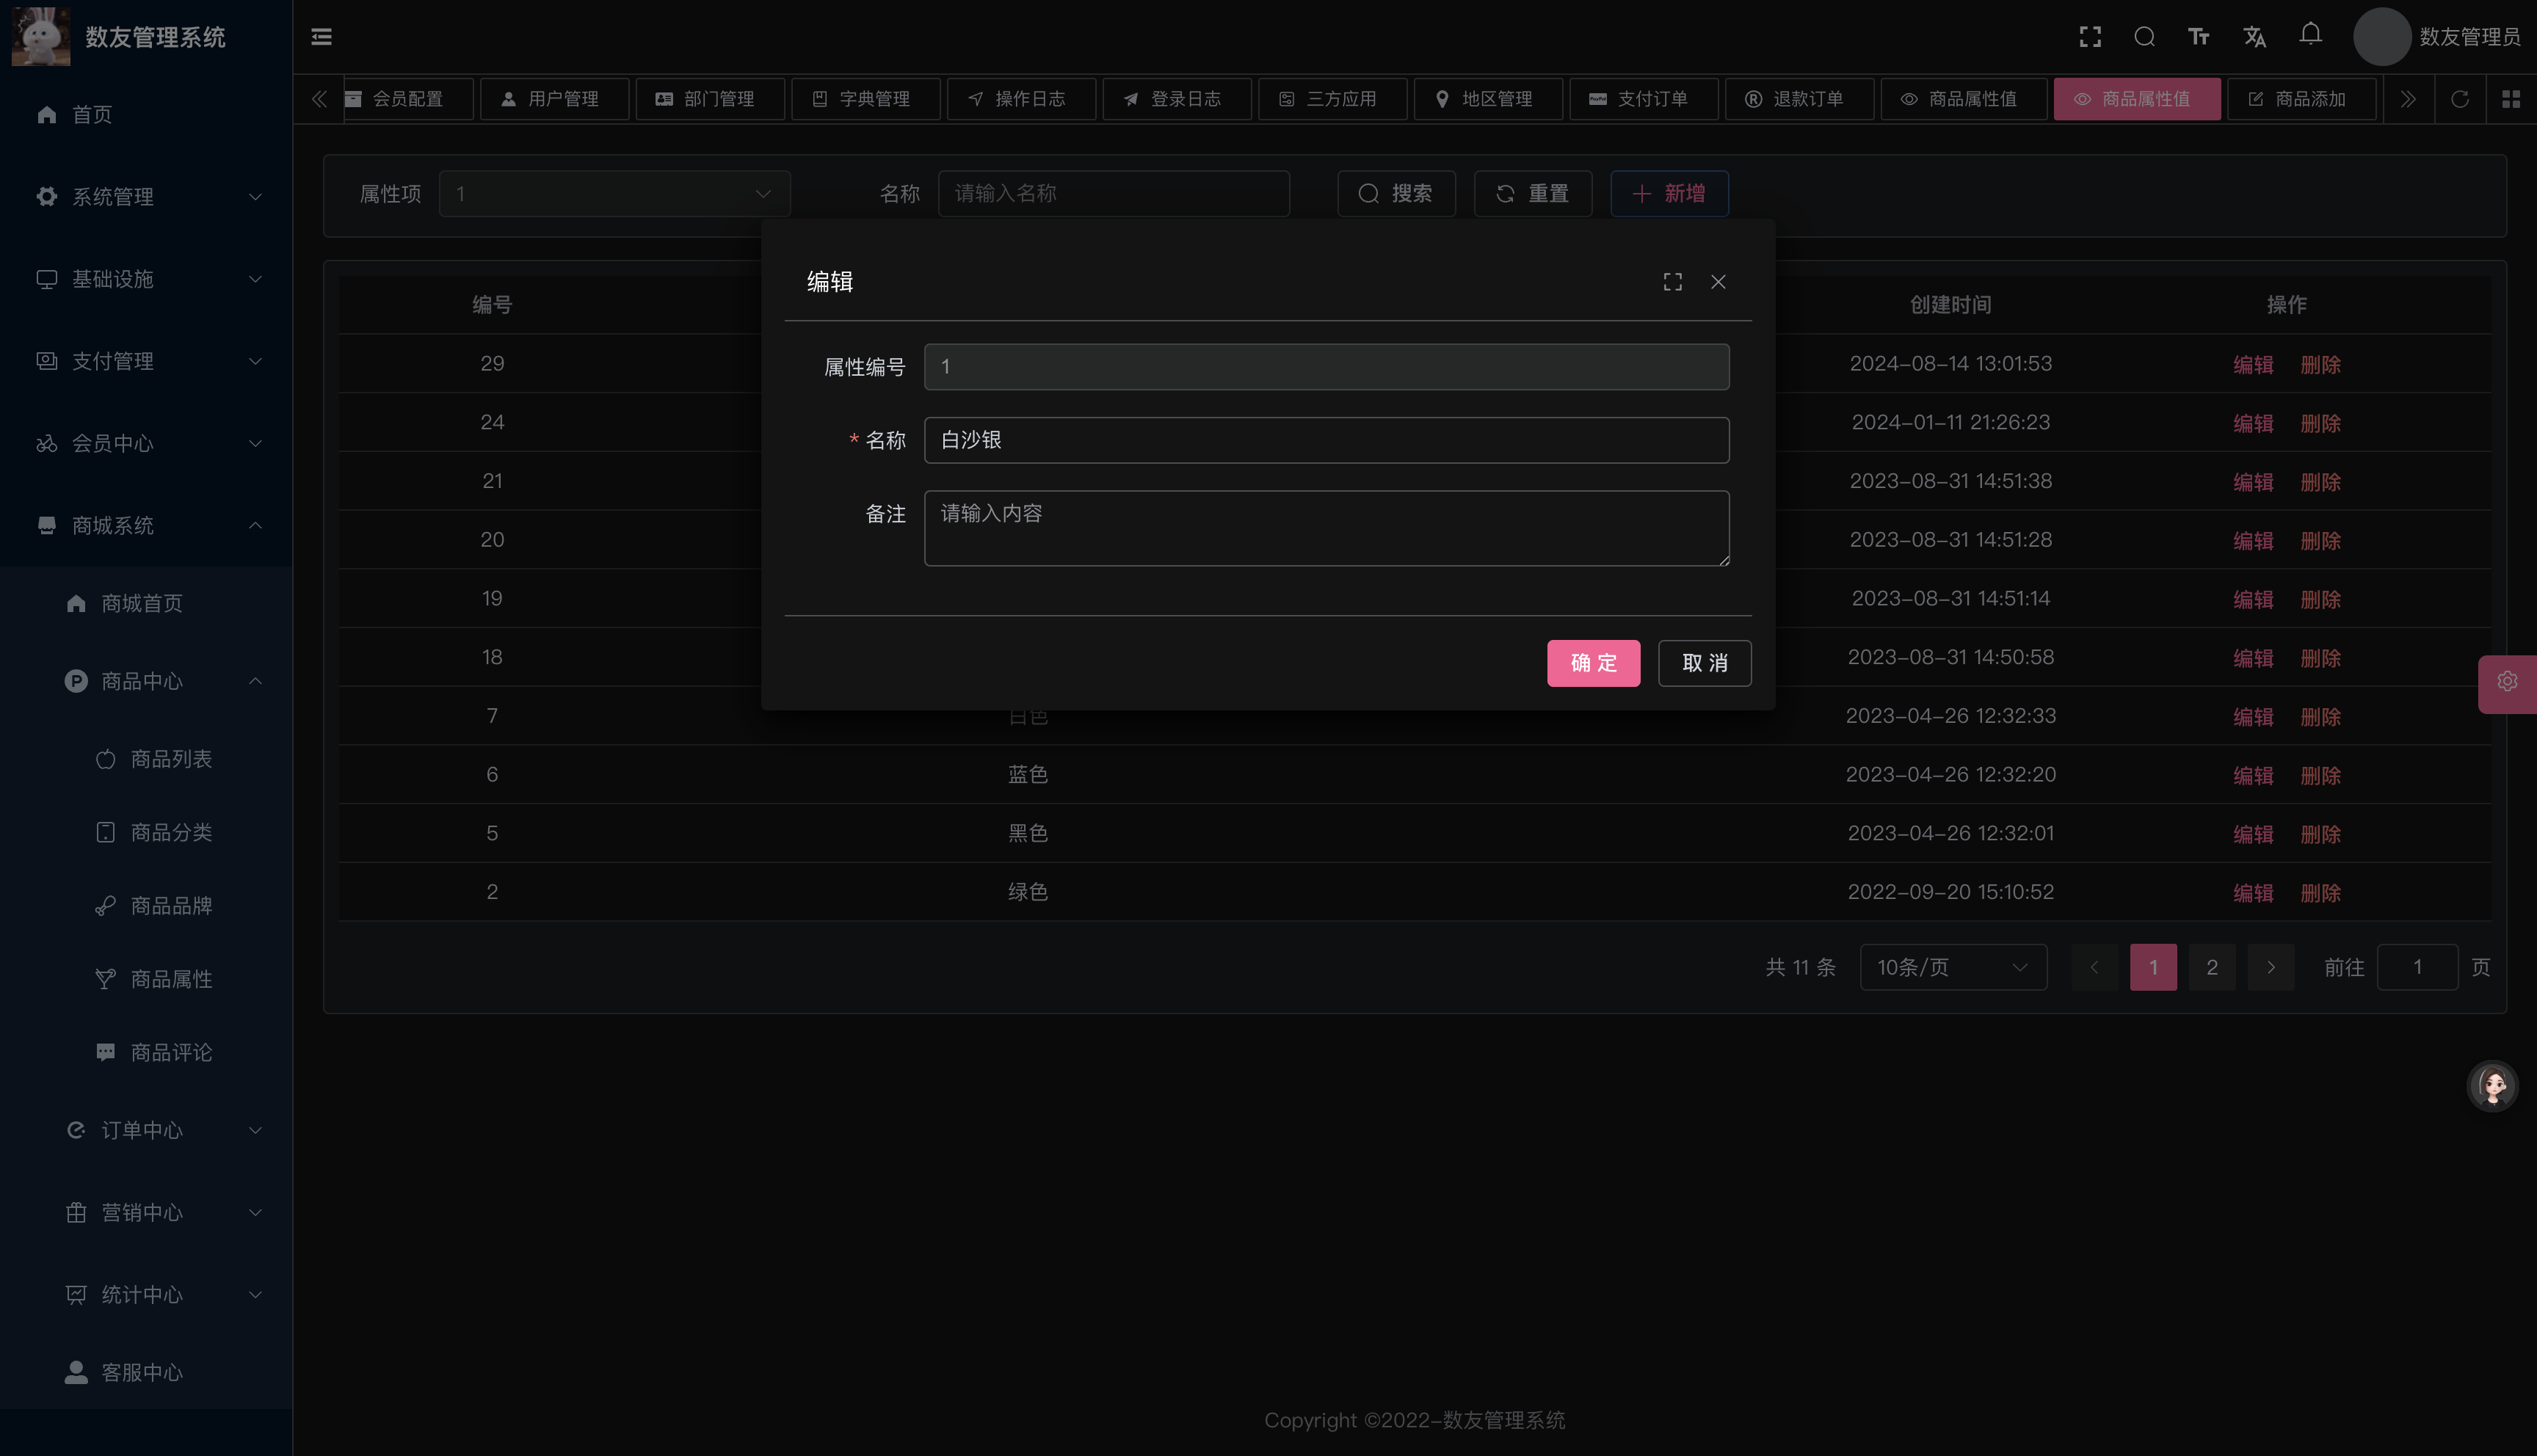Image resolution: width=2537 pixels, height=1456 pixels.
Task: Switch to 商品添加 tab
Action: click(x=2302, y=99)
